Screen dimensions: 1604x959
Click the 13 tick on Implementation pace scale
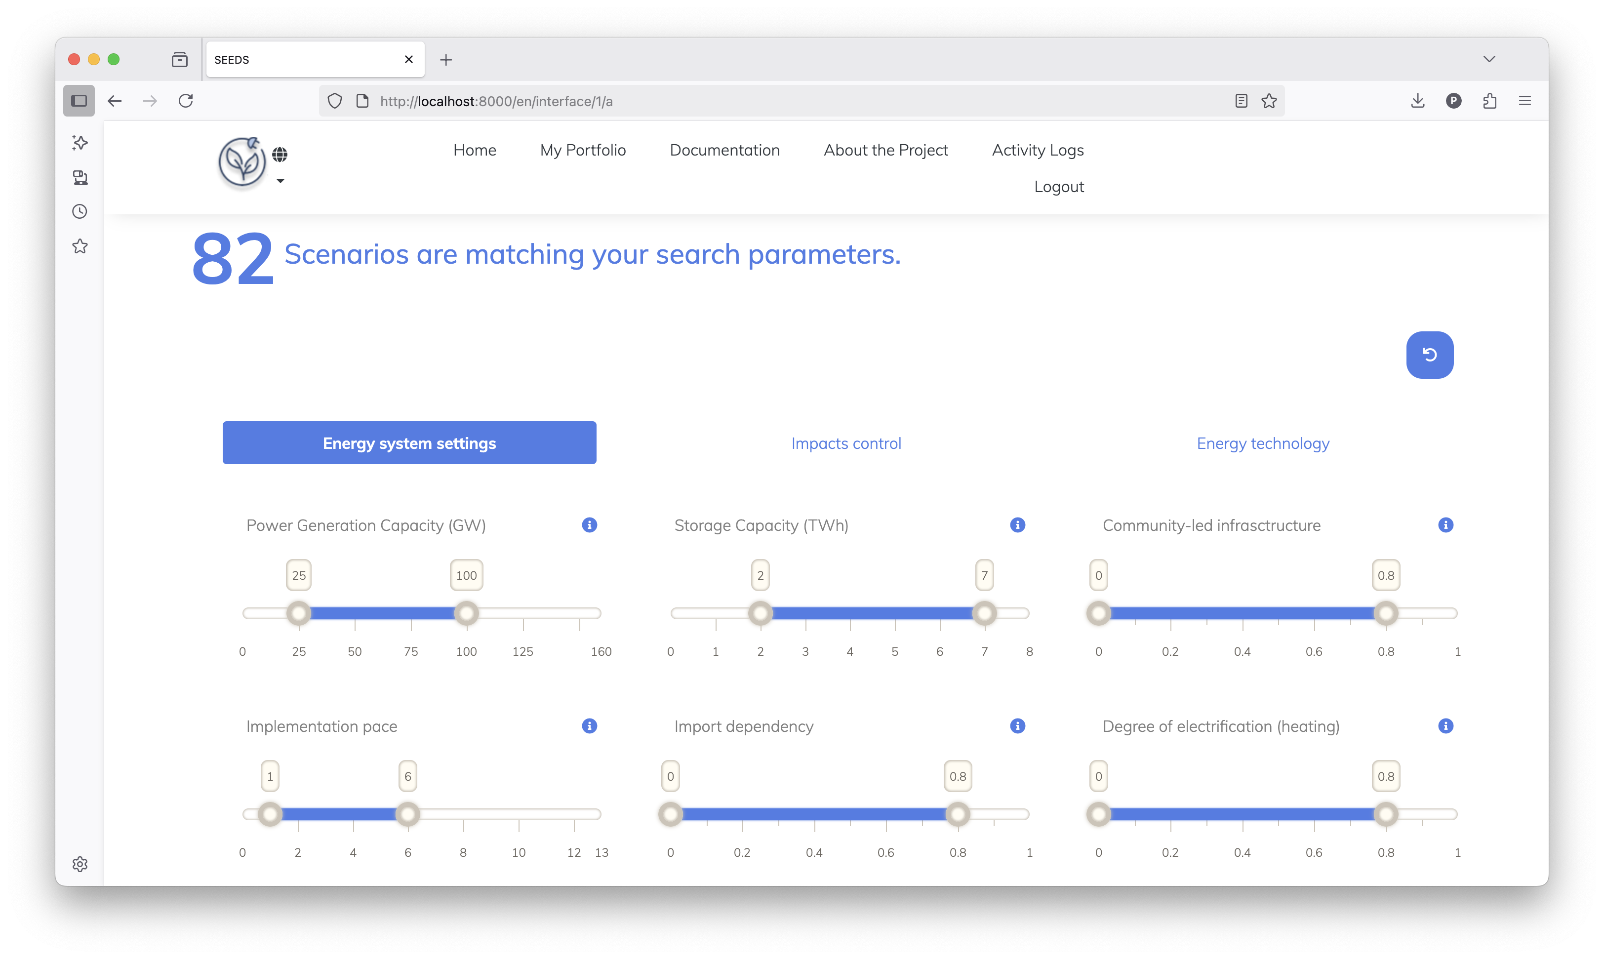pos(601,852)
